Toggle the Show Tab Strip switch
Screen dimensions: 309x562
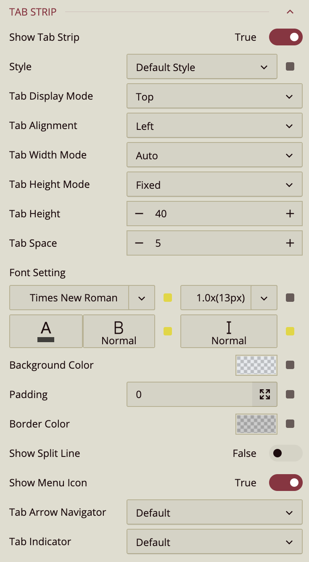(286, 37)
